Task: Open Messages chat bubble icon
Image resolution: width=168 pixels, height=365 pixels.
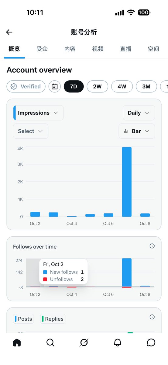Action: click(151, 343)
